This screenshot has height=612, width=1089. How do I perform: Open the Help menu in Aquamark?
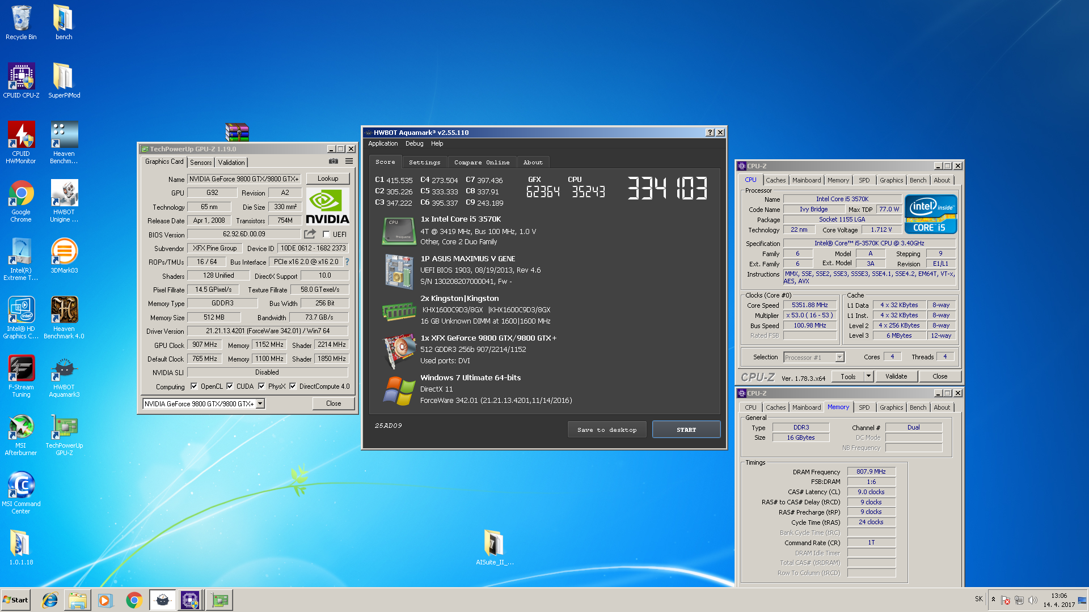[x=437, y=144]
